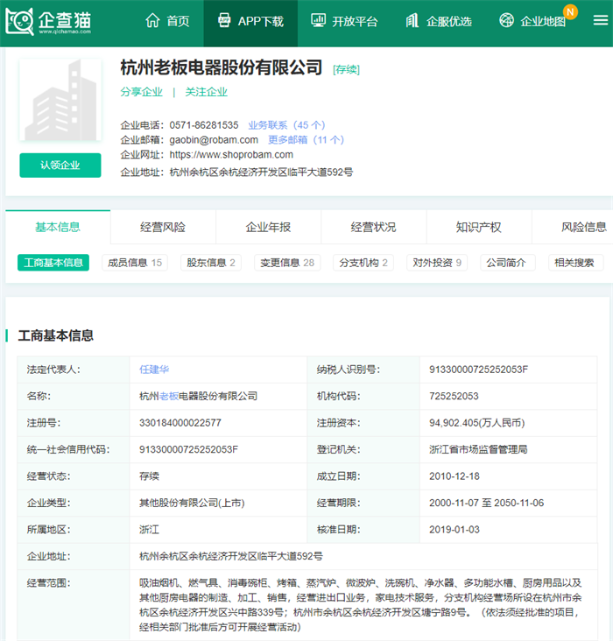
Task: Click the [存续] status tag
Action: point(347,69)
